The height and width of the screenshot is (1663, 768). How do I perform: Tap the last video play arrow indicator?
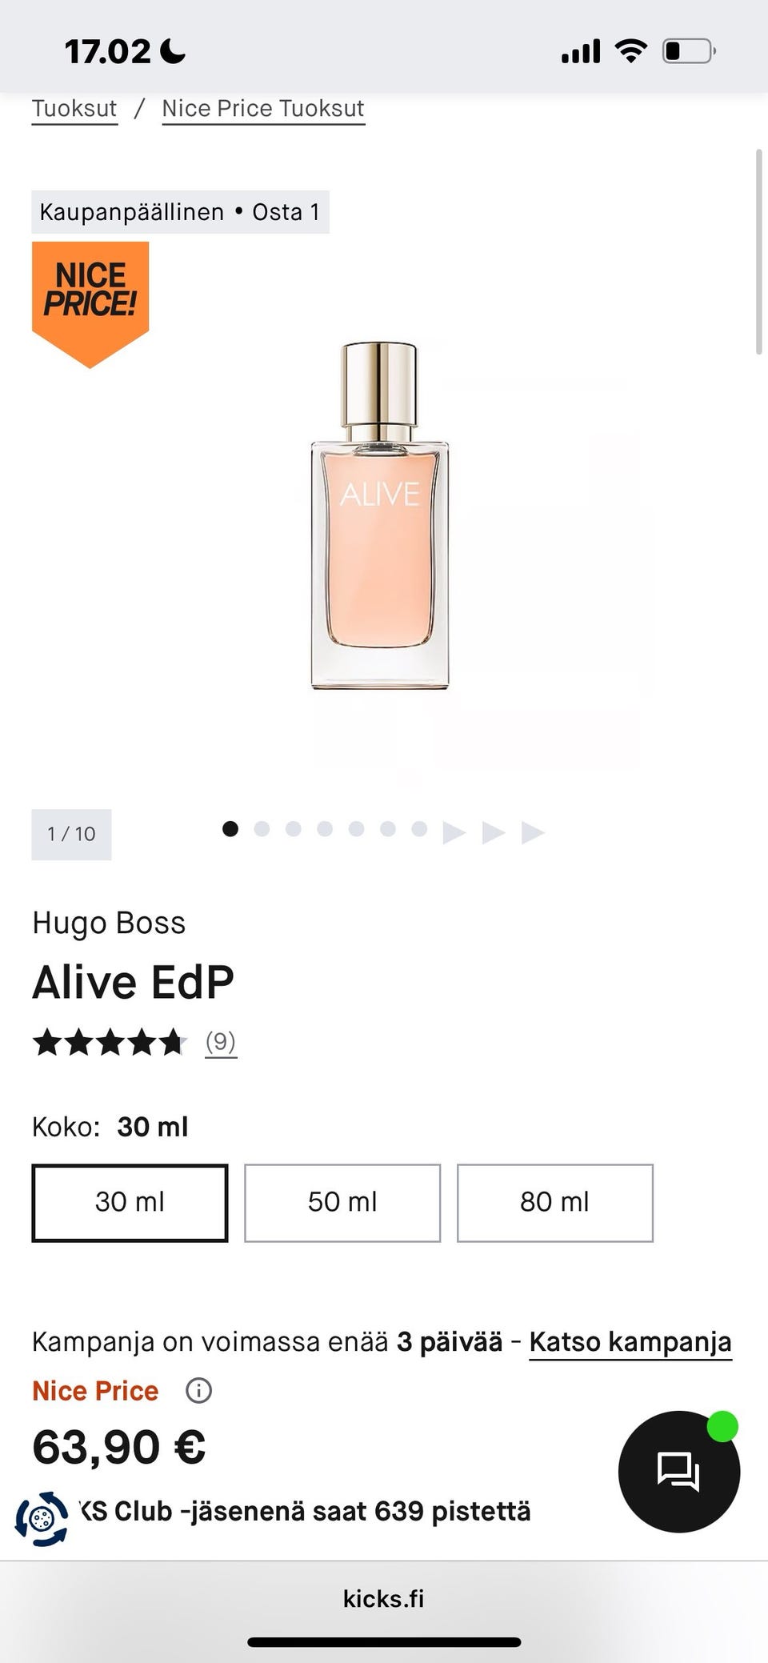[533, 832]
